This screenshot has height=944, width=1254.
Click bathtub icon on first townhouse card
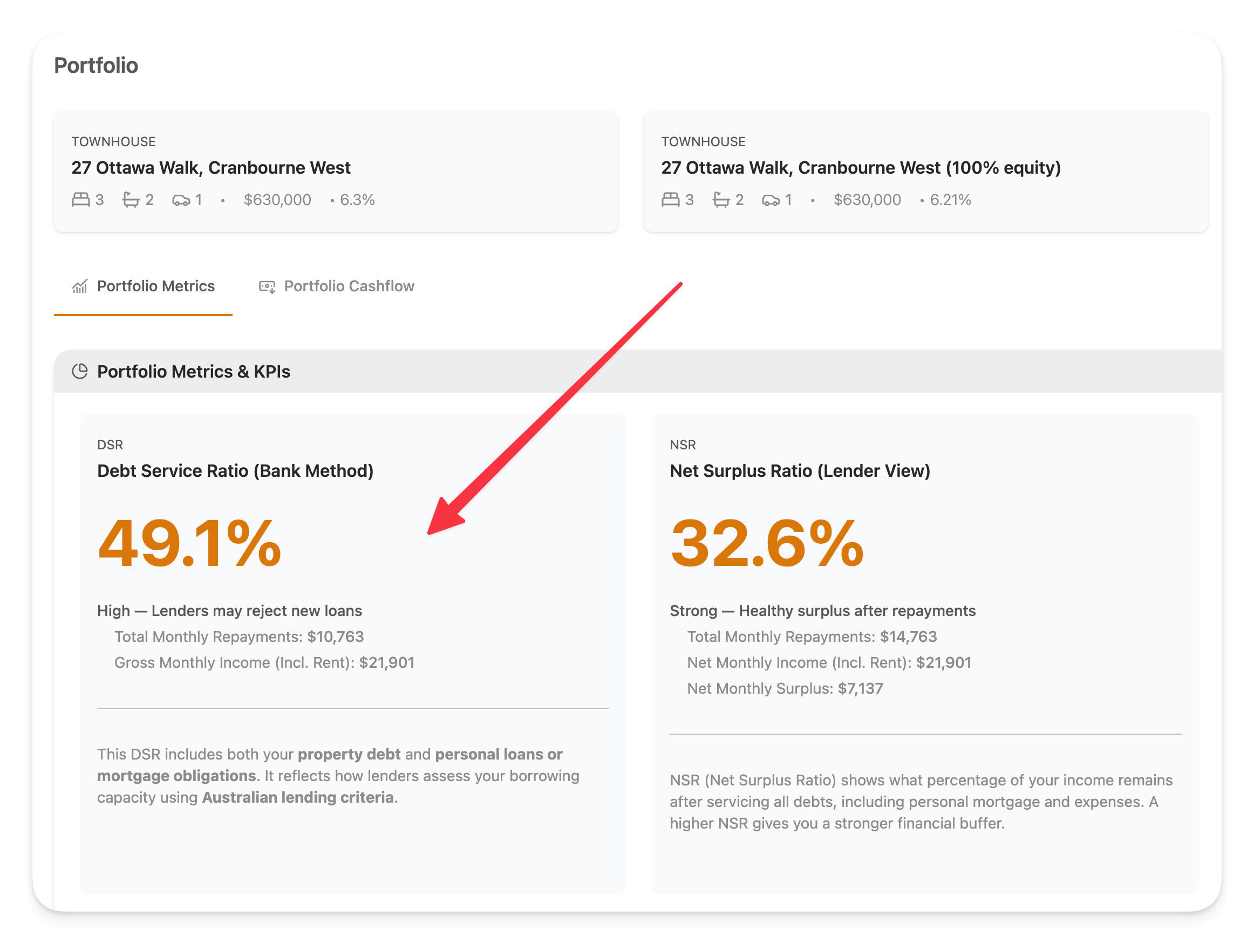point(131,200)
